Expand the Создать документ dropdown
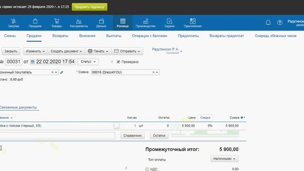The image size is (304, 171). click(66, 51)
